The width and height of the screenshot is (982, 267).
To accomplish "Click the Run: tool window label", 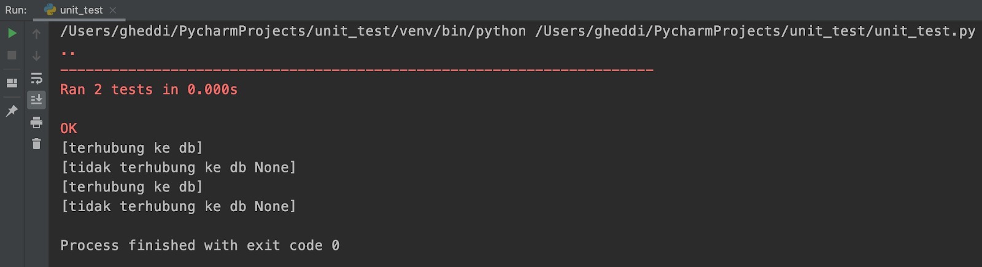I will tap(16, 10).
